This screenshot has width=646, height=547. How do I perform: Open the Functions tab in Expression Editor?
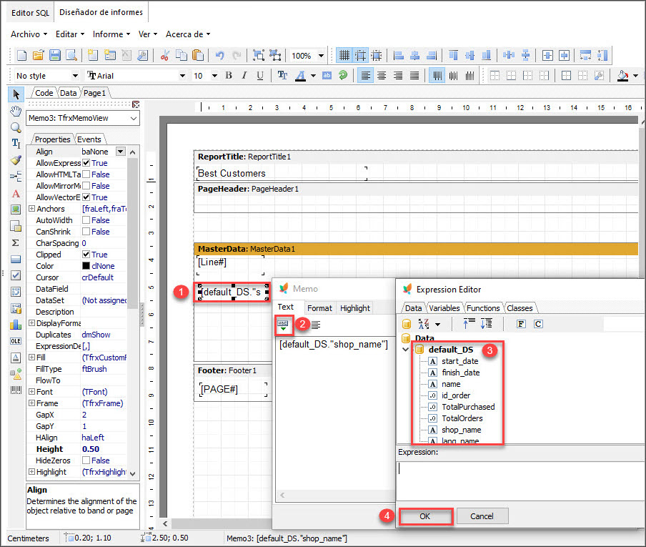coord(483,308)
